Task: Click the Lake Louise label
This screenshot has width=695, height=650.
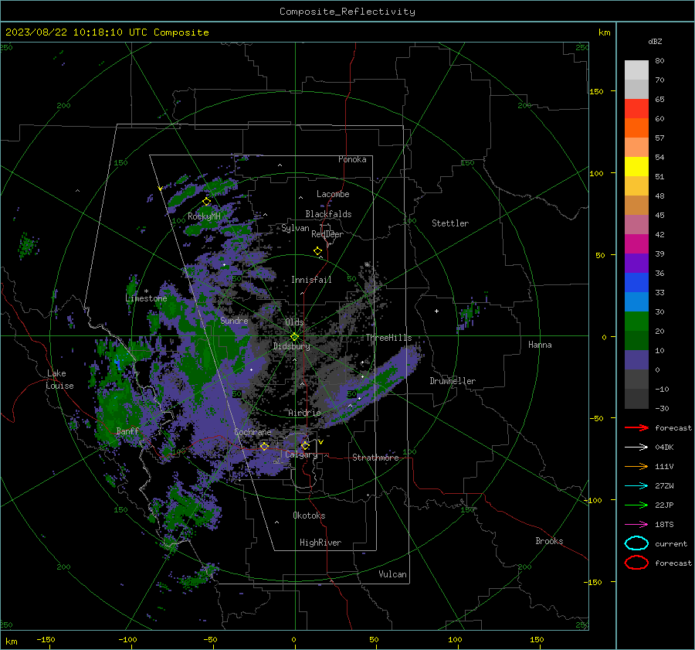Action: 59,379
